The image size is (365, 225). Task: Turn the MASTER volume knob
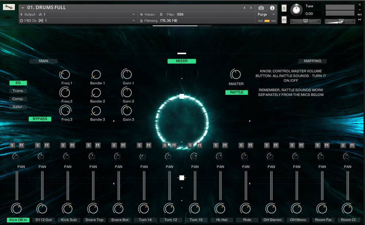[236, 74]
